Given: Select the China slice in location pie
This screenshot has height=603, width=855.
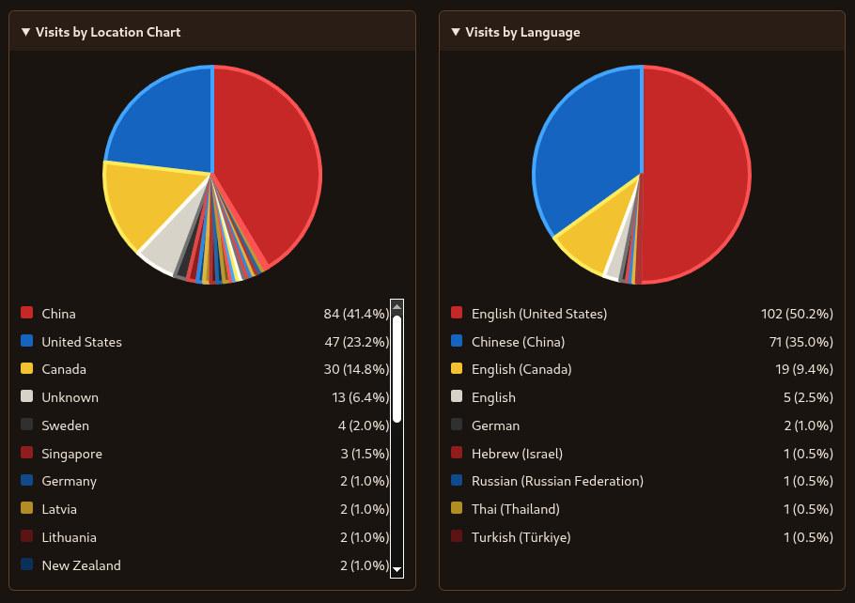Looking at the screenshot, I should pos(267,163).
